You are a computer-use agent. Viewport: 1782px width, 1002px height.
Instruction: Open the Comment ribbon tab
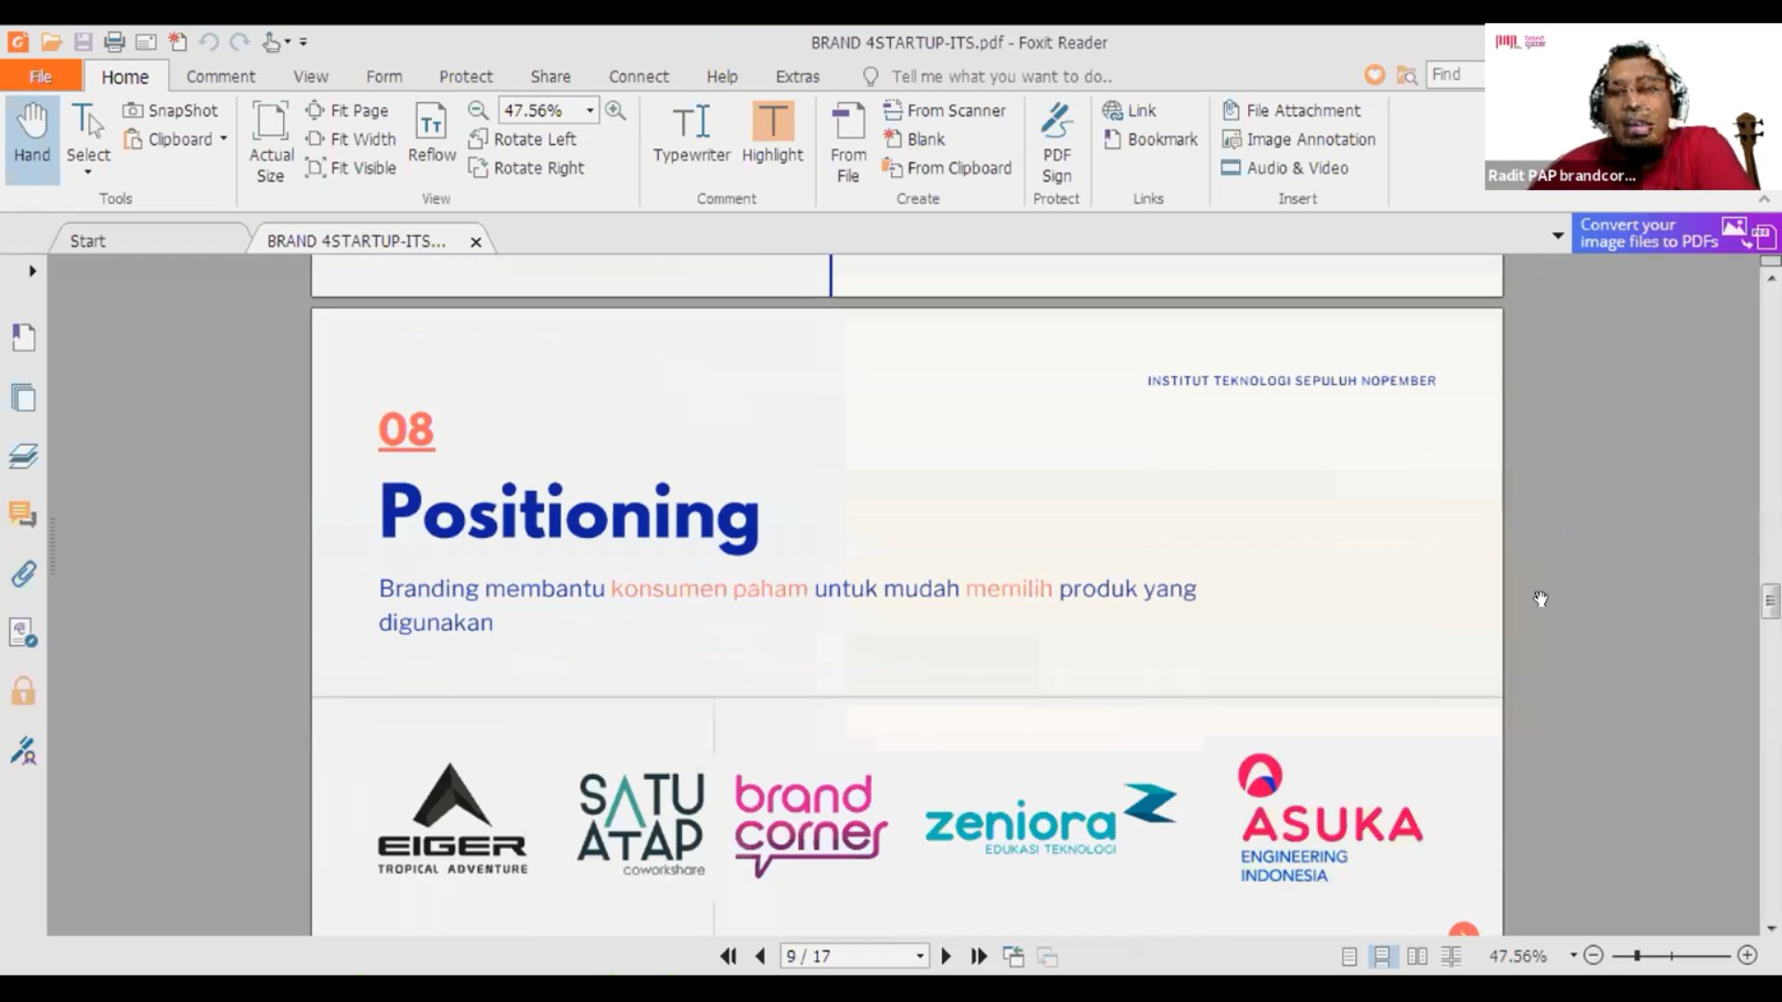point(220,76)
